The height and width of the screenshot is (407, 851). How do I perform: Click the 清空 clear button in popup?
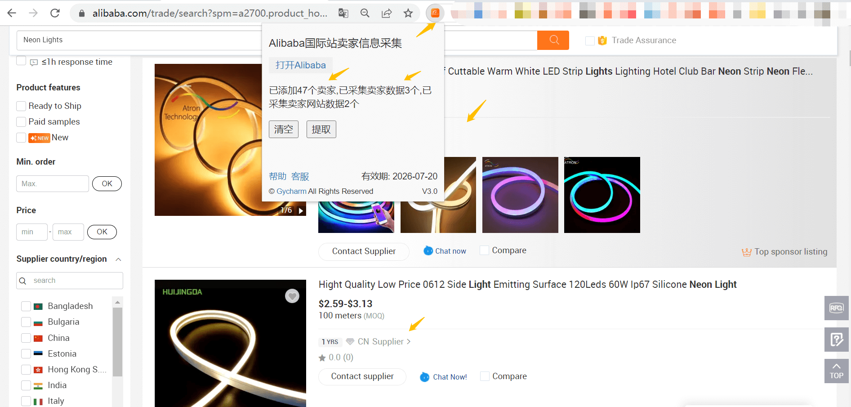point(284,130)
